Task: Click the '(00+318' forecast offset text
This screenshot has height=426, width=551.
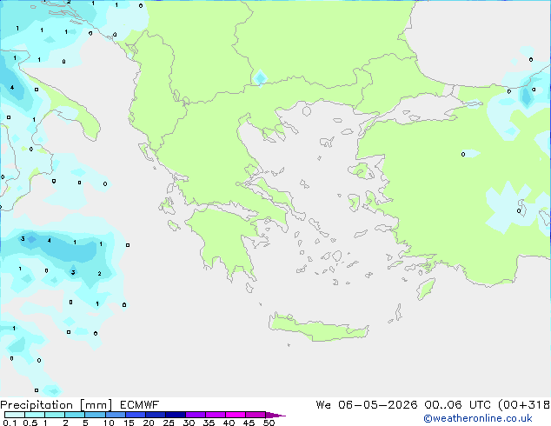Action: click(524, 405)
